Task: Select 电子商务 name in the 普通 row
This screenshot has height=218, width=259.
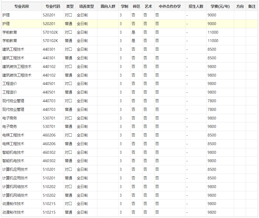Action: point(10,126)
